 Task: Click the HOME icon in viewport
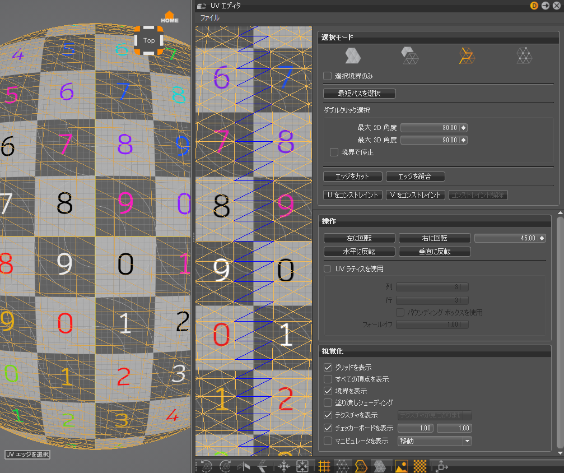[x=169, y=17]
